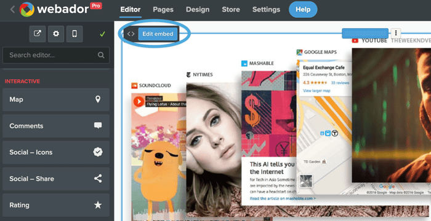Image resolution: width=431 pixels, height=221 pixels.
Task: Focus the Search editor field
Action: tap(56, 55)
